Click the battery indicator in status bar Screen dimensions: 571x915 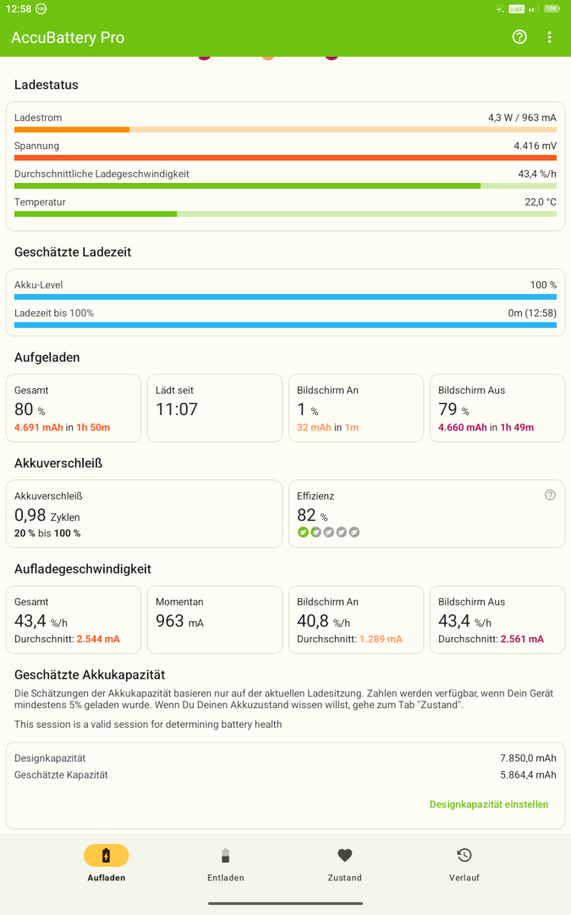[552, 8]
